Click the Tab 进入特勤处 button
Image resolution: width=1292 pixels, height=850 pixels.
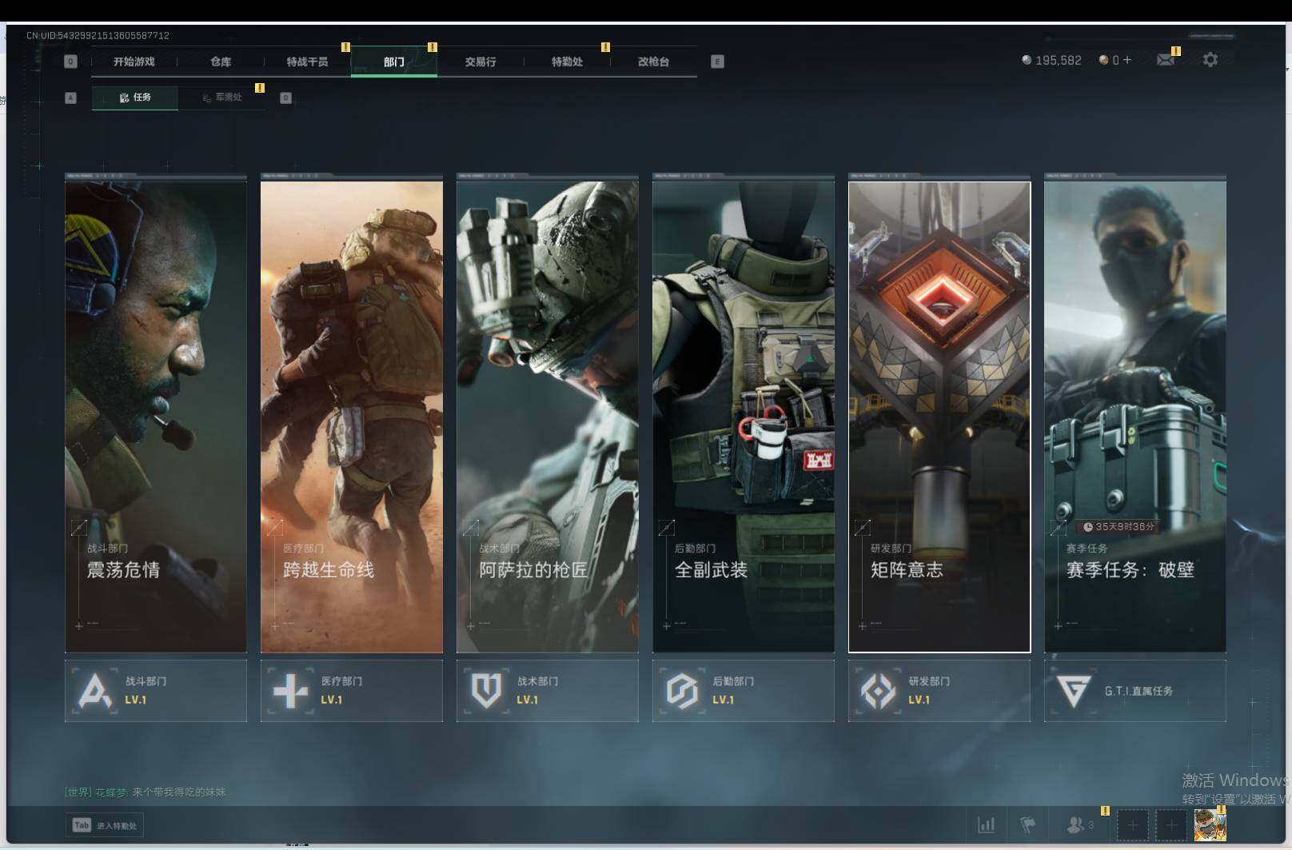(x=106, y=825)
